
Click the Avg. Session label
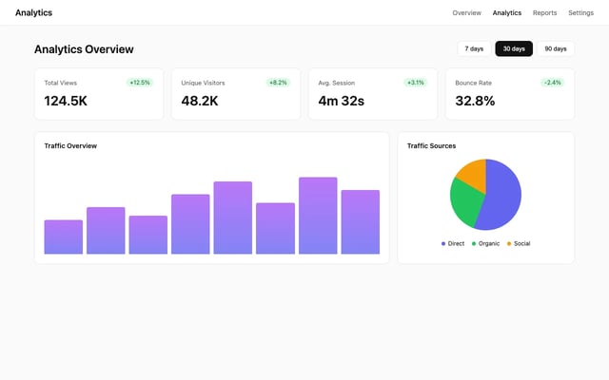point(336,83)
